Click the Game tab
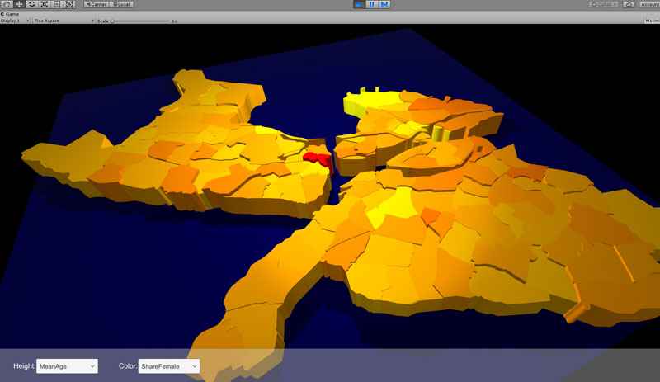The height and width of the screenshot is (382, 660). pos(9,13)
